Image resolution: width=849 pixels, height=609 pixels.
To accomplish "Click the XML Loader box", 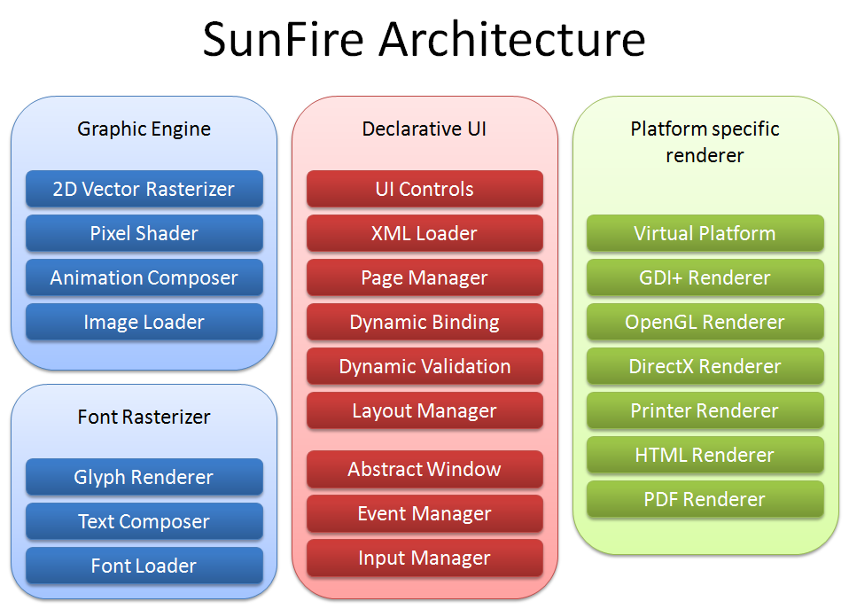I will [x=424, y=233].
